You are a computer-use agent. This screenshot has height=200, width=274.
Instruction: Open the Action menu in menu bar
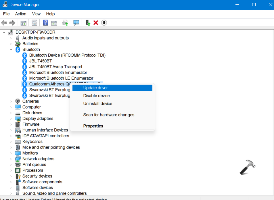coord(21,14)
